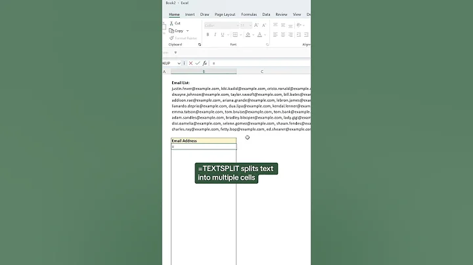Click the Orientation text angle icon
The width and height of the screenshot is (473, 265).
(x=299, y=26)
